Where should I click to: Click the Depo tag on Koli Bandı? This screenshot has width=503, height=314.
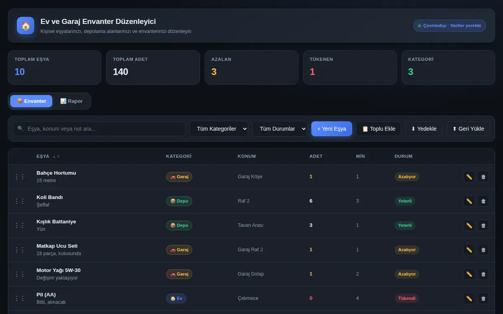[179, 201]
